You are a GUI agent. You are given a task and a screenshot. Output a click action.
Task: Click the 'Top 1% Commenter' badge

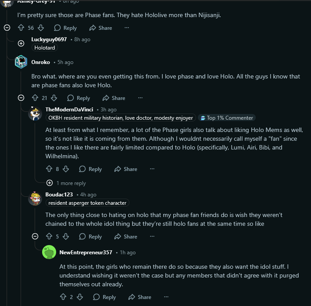point(226,118)
